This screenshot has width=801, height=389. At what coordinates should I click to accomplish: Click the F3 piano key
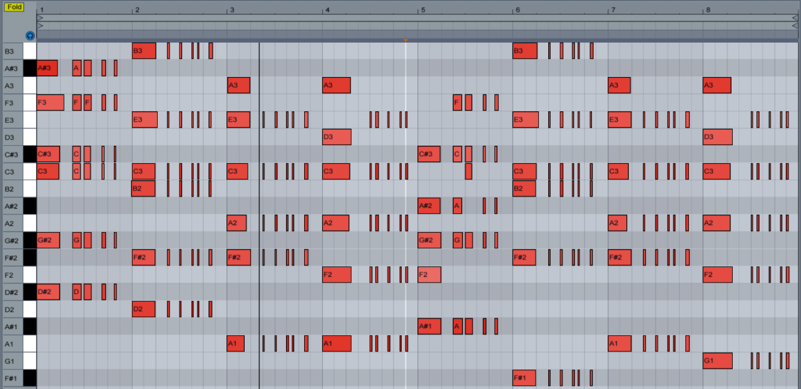click(30, 103)
